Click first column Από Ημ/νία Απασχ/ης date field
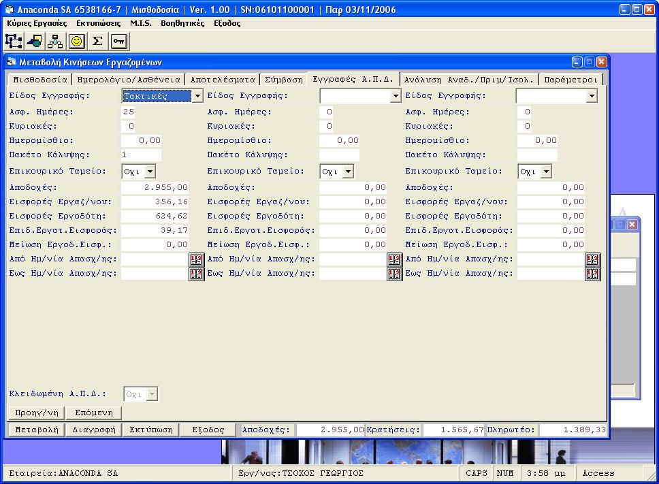This screenshot has height=484, width=659. pyautogui.click(x=155, y=259)
